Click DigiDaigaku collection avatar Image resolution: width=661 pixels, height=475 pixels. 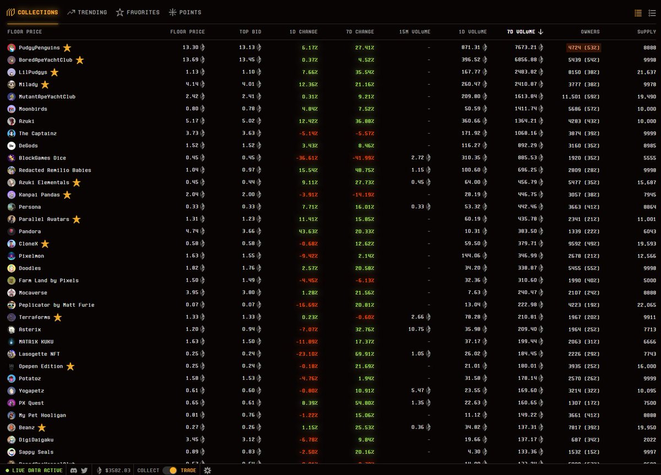click(x=12, y=440)
